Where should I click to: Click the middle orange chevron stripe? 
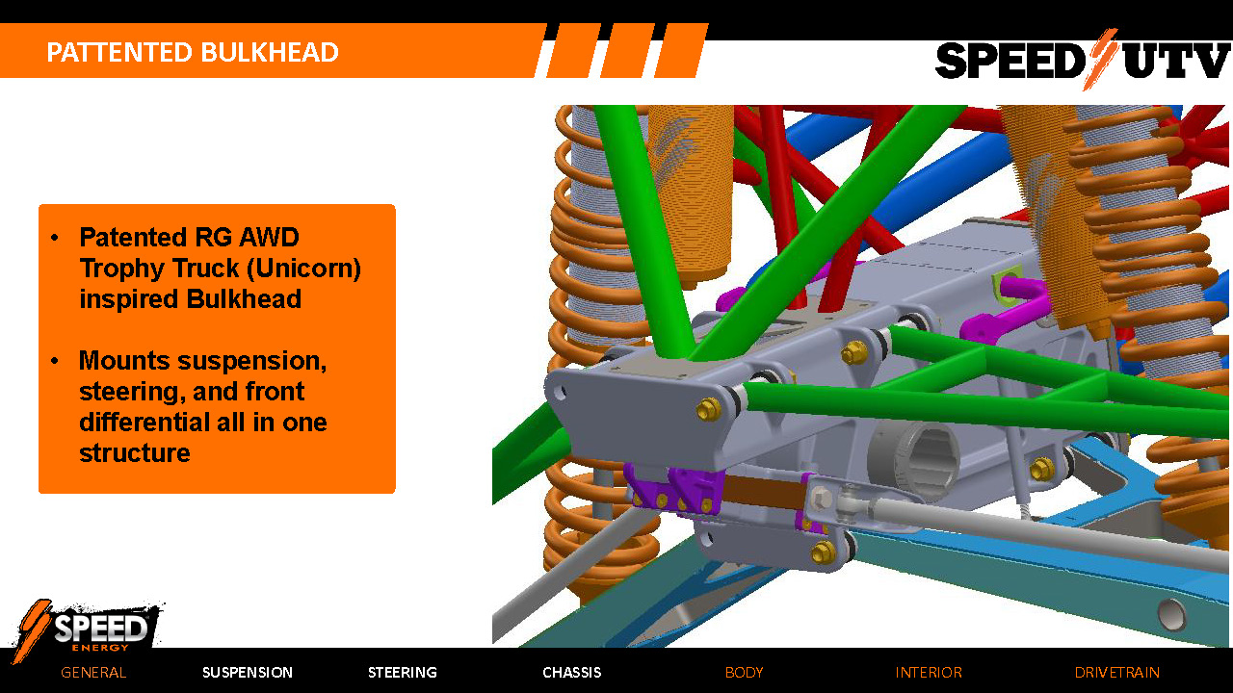click(626, 52)
